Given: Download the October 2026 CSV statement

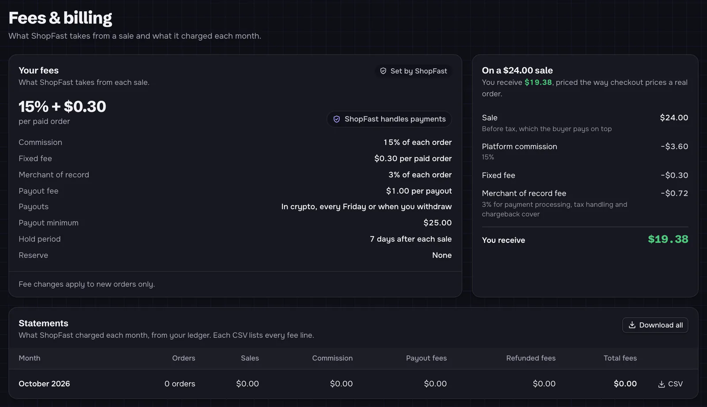Looking at the screenshot, I should coord(670,384).
